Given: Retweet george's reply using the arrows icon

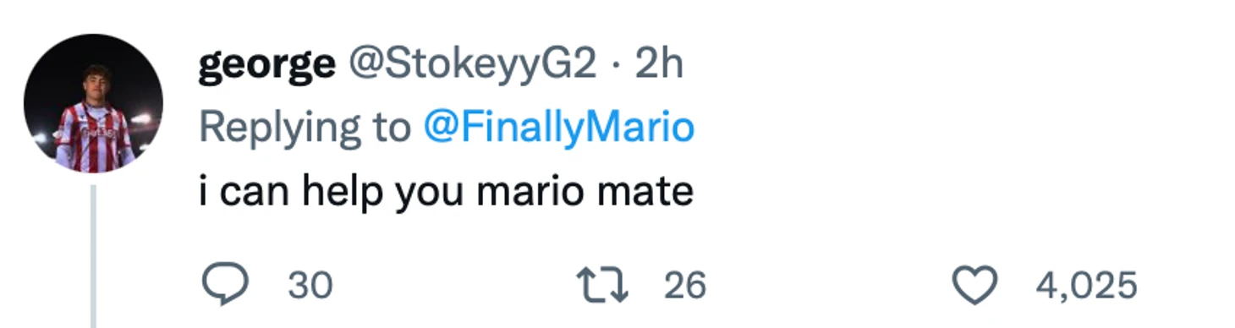Looking at the screenshot, I should (601, 286).
